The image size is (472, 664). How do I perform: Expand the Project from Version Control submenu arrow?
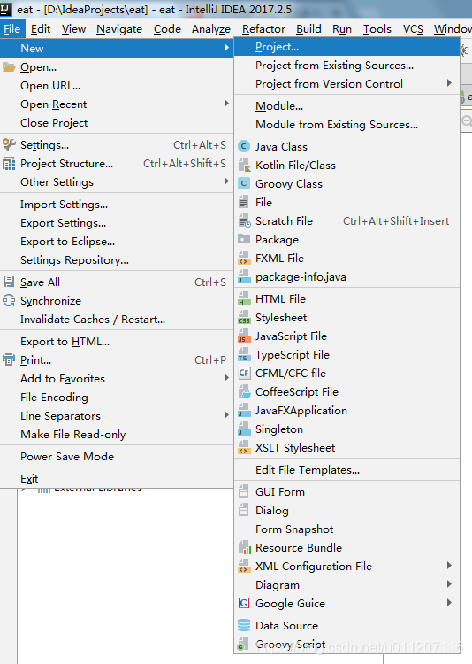pyautogui.click(x=449, y=83)
